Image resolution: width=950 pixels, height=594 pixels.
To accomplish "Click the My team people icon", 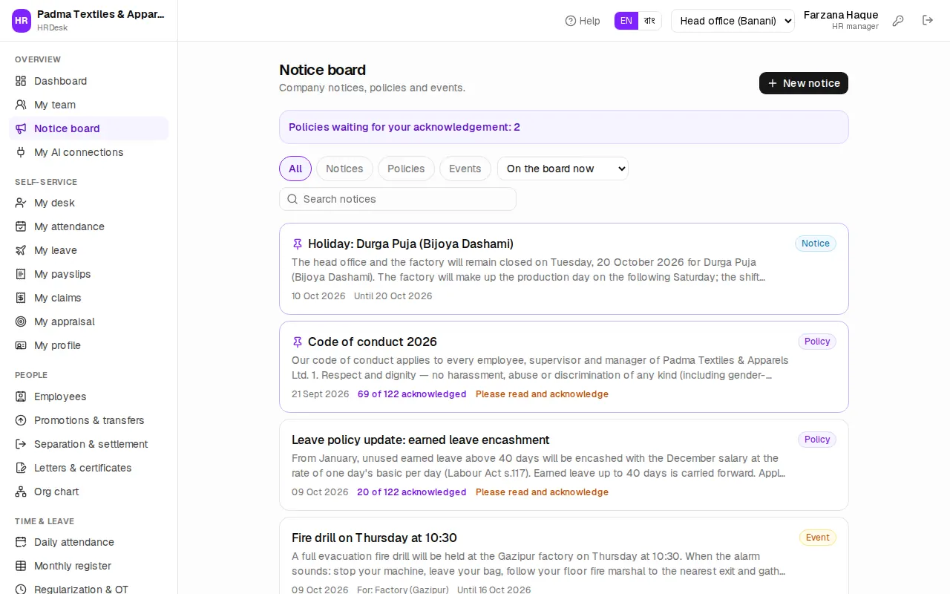I will coord(21,105).
